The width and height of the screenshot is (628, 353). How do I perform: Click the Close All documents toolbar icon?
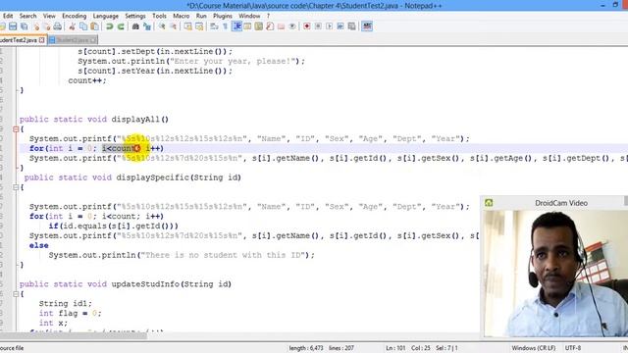pyautogui.click(x=46, y=26)
